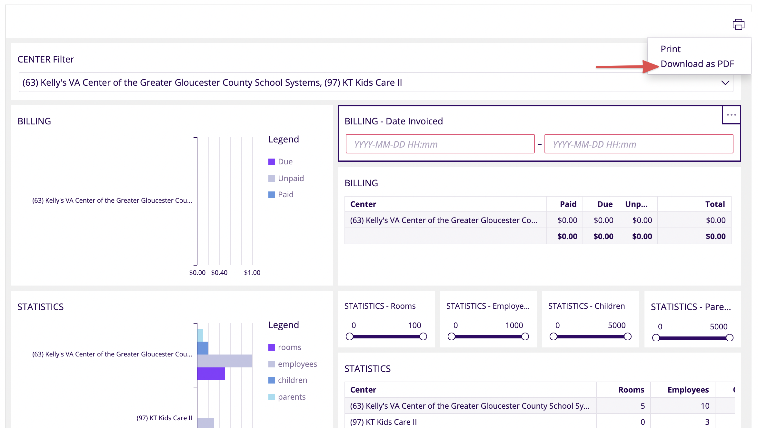758x428 pixels.
Task: Expand the CENTER Filter dropdown chevron
Action: [725, 83]
